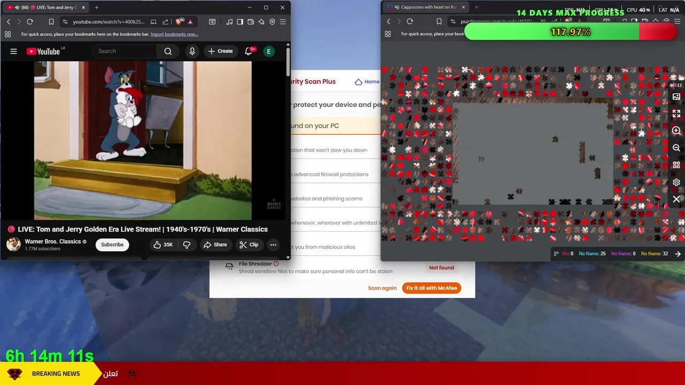Toggle puzzle fullscreen mode

point(676,114)
